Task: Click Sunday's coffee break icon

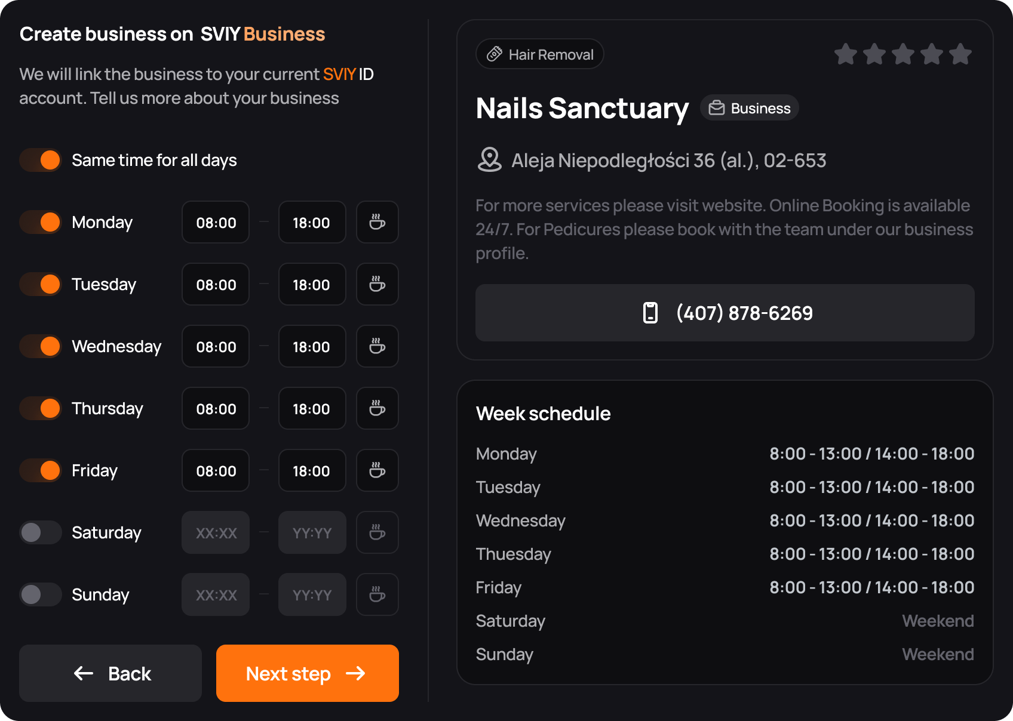Action: pyautogui.click(x=377, y=594)
